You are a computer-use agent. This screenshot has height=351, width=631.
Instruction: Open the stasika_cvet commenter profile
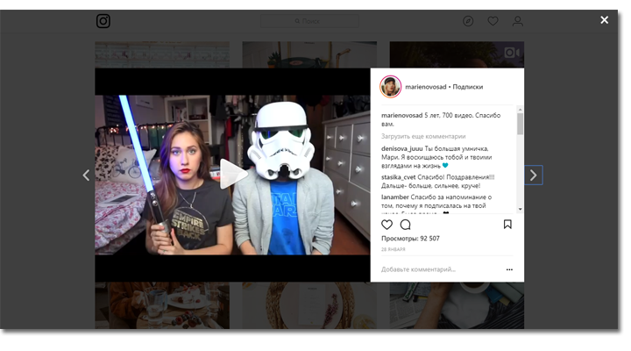tap(399, 177)
